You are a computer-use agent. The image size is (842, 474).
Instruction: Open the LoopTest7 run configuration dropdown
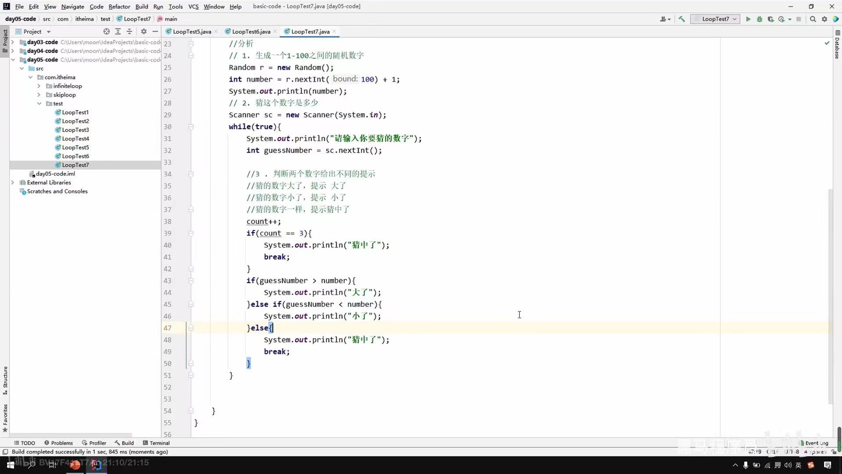pyautogui.click(x=715, y=19)
